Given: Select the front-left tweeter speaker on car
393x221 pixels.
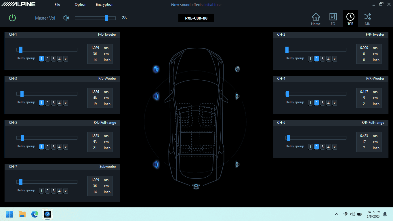Looking at the screenshot, I should point(156,69).
